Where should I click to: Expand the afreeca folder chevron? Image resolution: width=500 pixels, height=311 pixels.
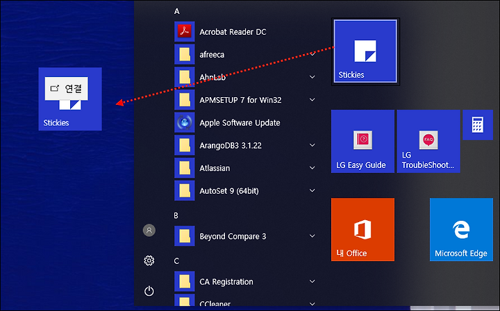tap(312, 54)
